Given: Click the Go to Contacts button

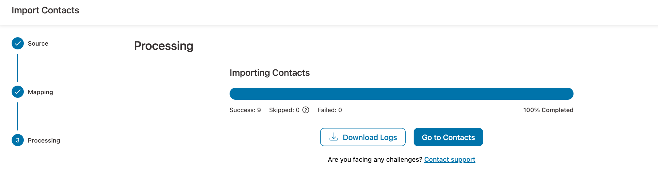Looking at the screenshot, I should click(448, 137).
